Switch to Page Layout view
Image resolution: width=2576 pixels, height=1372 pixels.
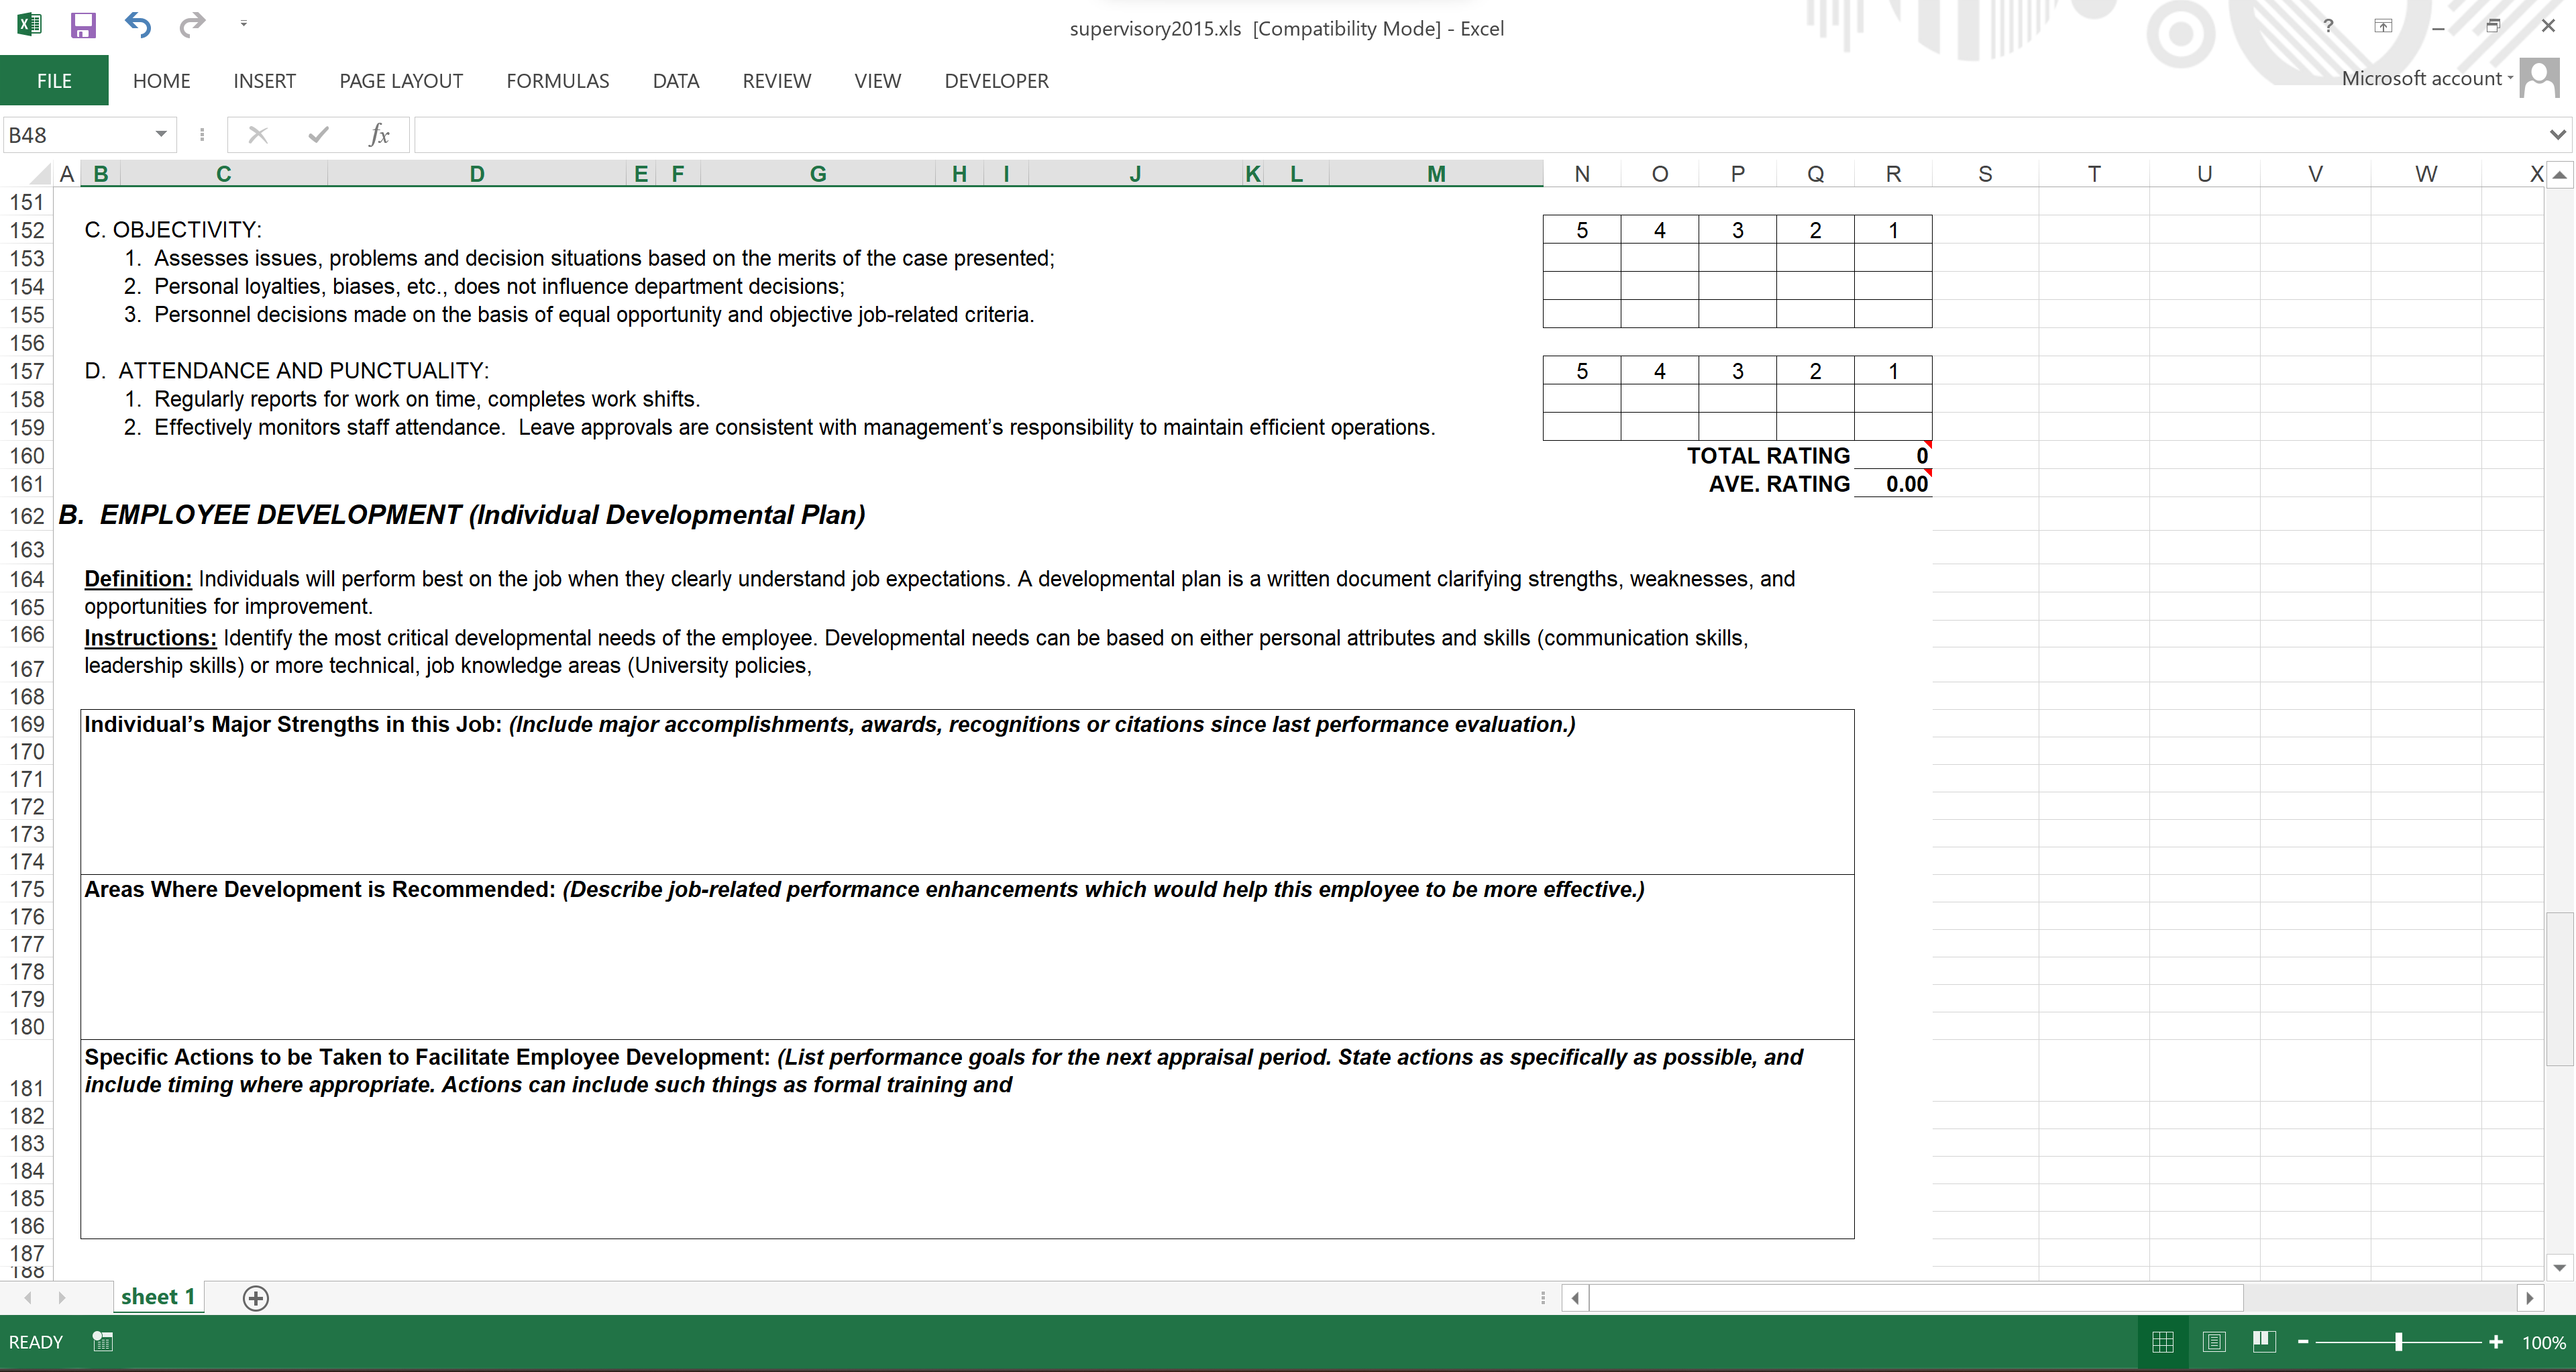pyautogui.click(x=2214, y=1342)
